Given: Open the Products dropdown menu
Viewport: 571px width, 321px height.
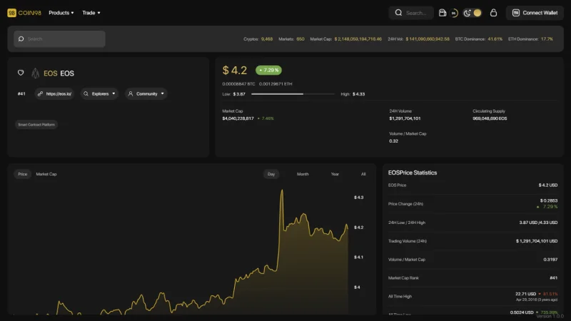Looking at the screenshot, I should pyautogui.click(x=61, y=13).
